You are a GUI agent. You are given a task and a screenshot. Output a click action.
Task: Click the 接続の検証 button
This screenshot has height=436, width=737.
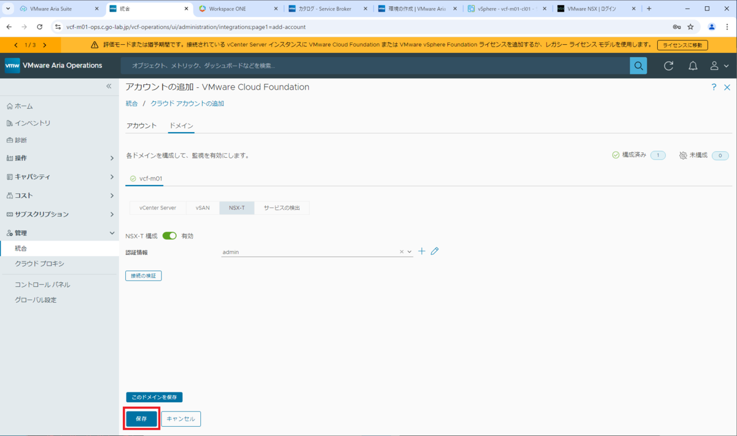click(144, 276)
